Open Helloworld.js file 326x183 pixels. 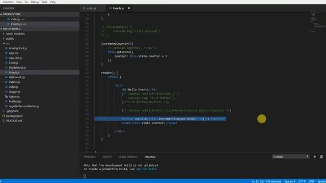tap(17, 77)
